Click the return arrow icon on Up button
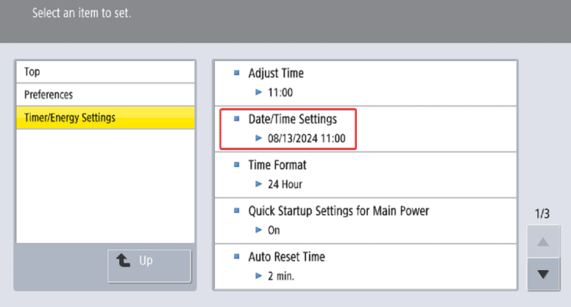Image resolution: width=571 pixels, height=307 pixels. [124, 260]
